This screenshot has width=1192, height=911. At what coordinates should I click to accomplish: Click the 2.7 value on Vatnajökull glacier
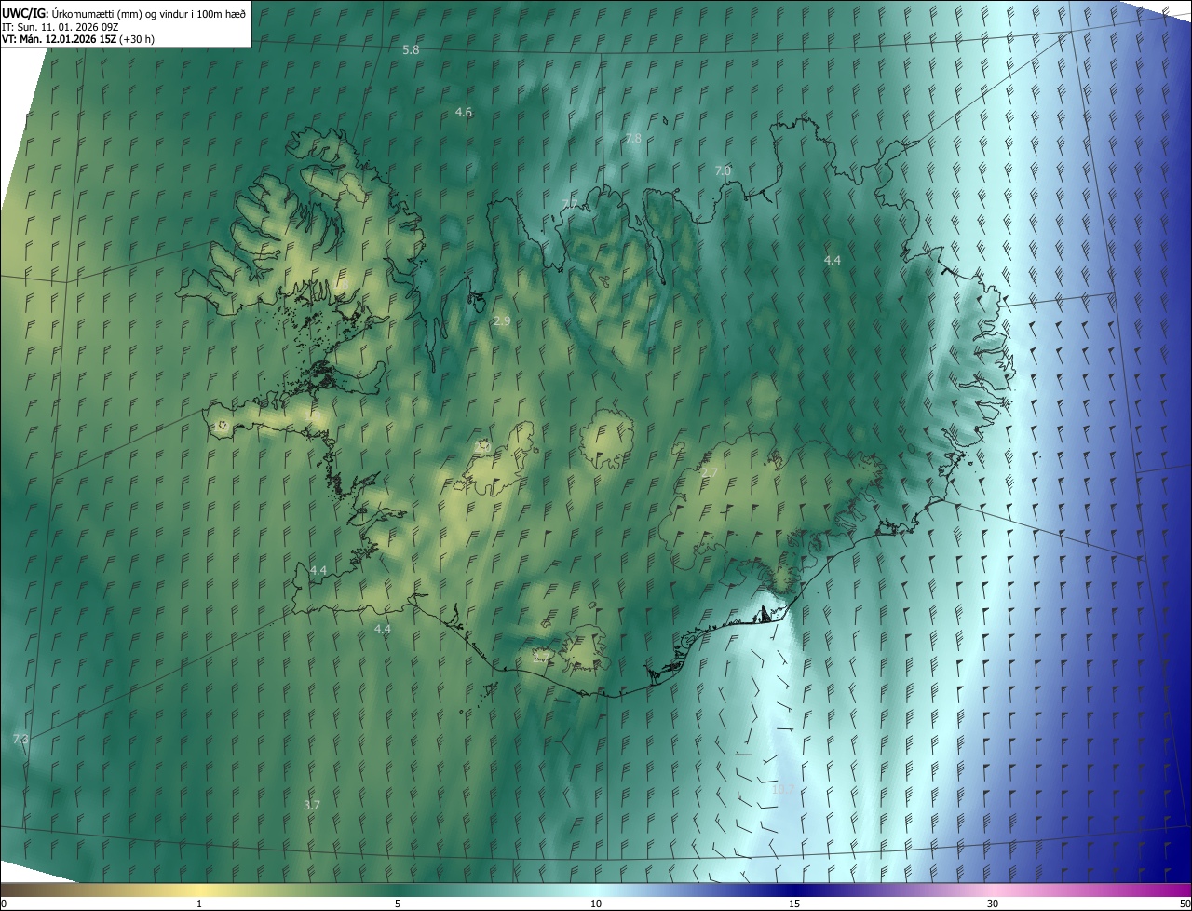[x=709, y=473]
